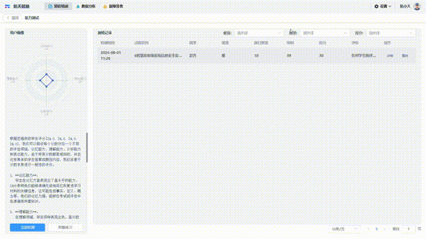Click the details link in the table row

(390, 56)
